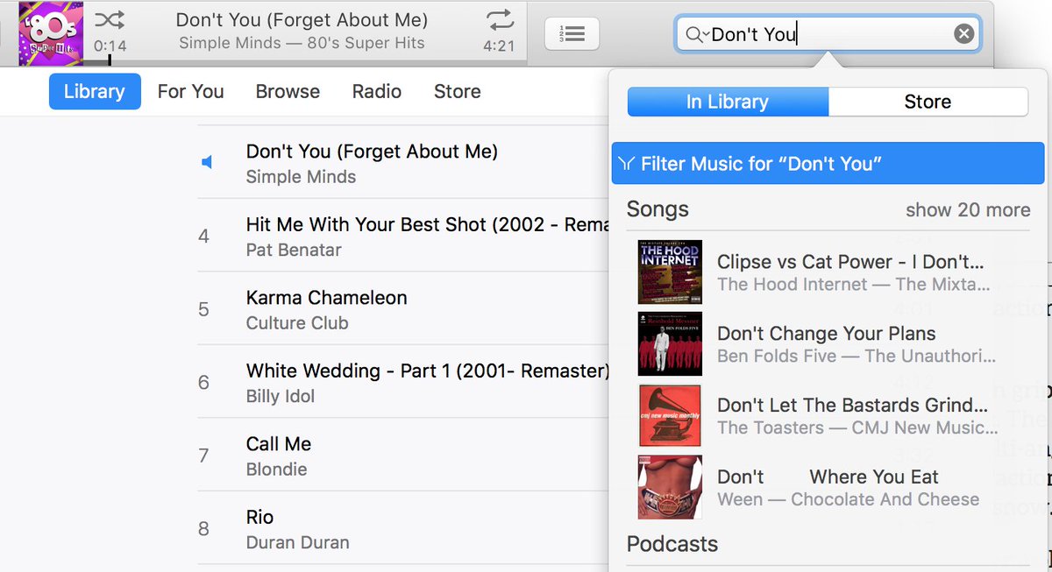The image size is (1052, 572).
Task: Click the search magnifier dropdown arrow
Action: point(698,34)
